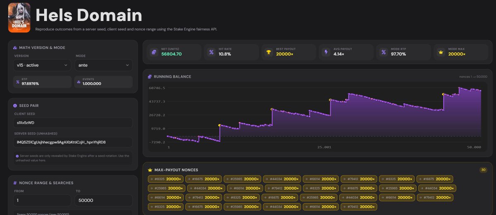This screenshot has height=215, width=496.
Task: Click the Running Balance heading text
Action: coord(172,77)
